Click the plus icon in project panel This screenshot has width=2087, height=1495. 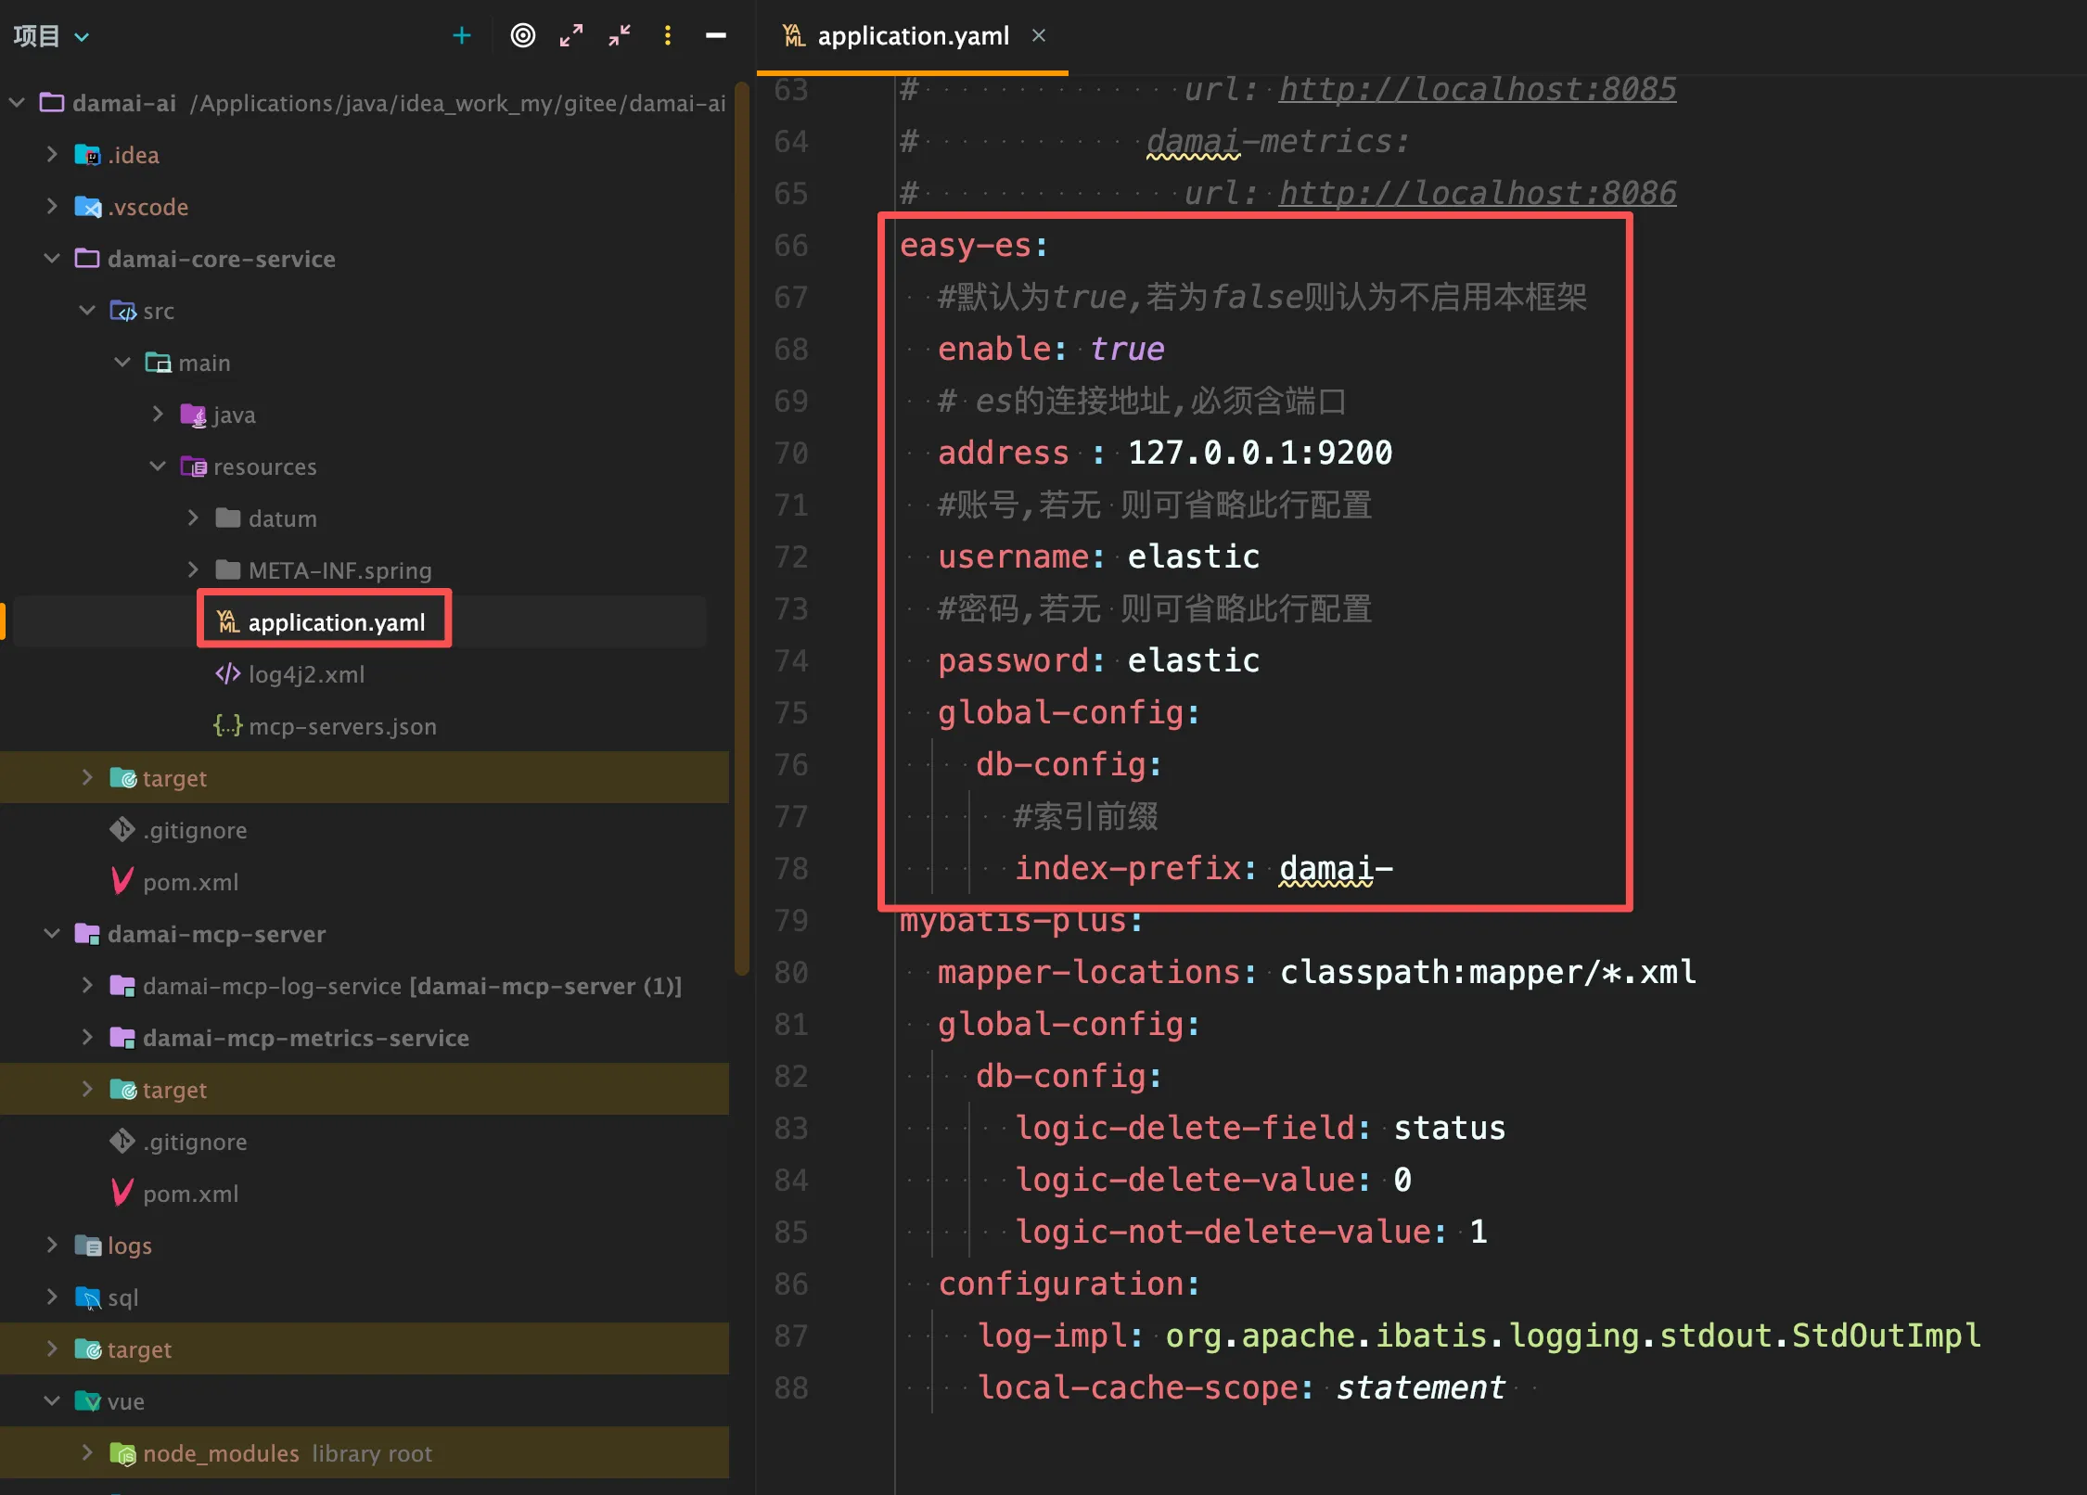click(x=461, y=36)
